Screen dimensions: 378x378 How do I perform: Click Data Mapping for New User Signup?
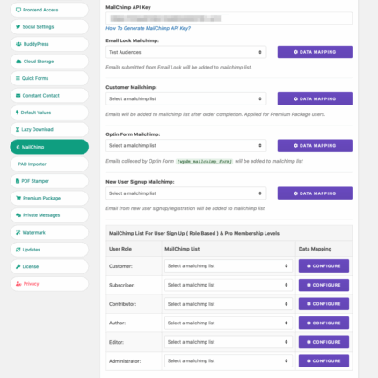click(x=315, y=193)
